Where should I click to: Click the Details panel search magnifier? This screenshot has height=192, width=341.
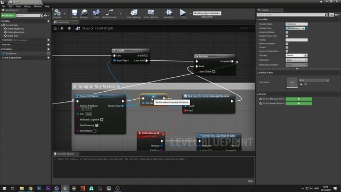pos(326,15)
